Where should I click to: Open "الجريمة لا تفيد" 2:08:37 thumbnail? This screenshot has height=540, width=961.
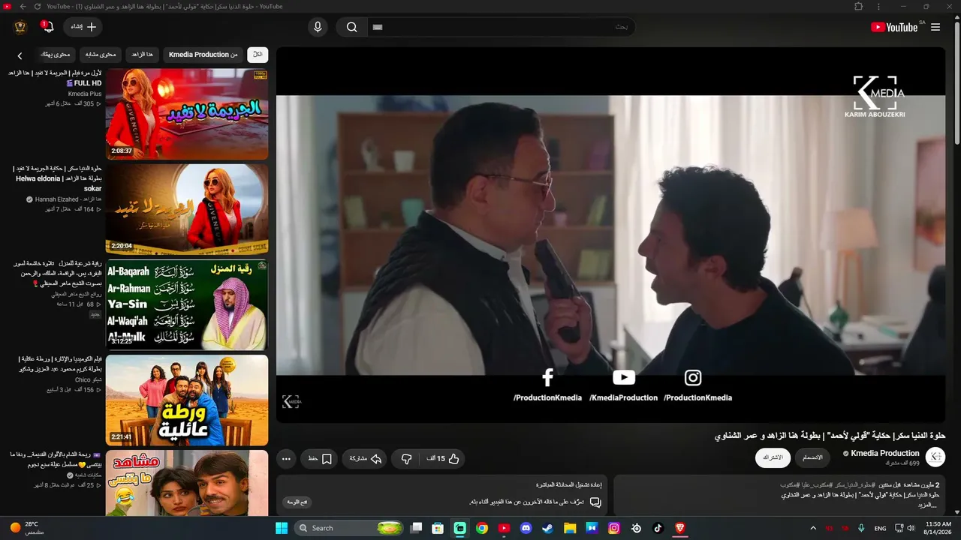pyautogui.click(x=187, y=114)
